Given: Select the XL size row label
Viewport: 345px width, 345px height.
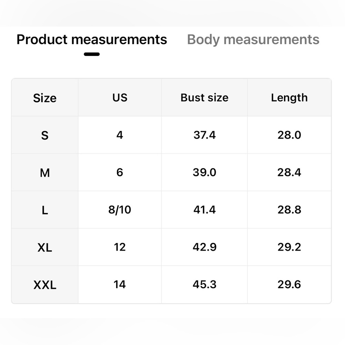Looking at the screenshot, I should 45,247.
